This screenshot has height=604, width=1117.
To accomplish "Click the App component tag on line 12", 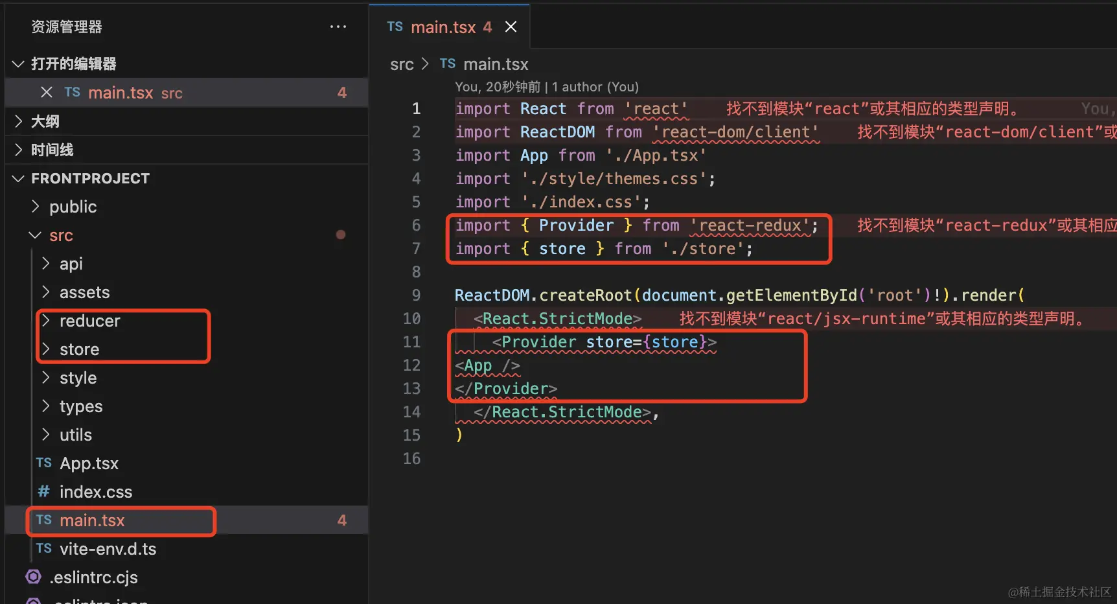I will click(487, 366).
